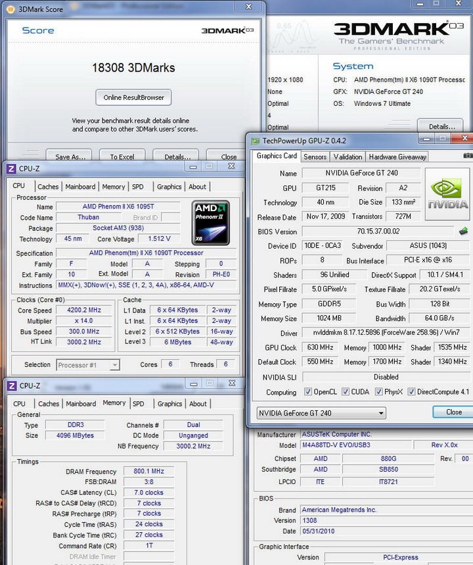Toggle the PhysX checkbox in GPU-Z

(378, 391)
